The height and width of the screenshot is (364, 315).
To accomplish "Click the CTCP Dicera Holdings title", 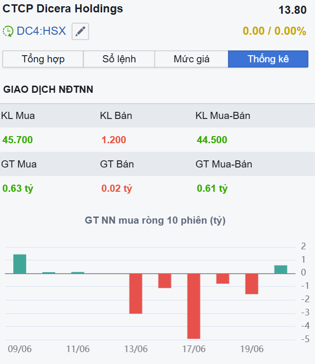I will [63, 9].
